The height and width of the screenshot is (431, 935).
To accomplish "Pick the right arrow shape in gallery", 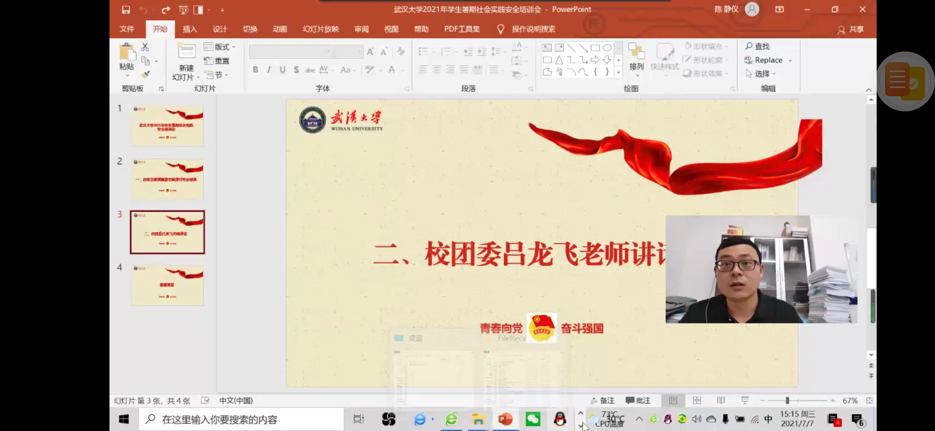I will coord(595,60).
